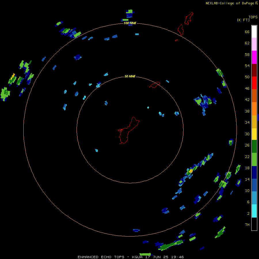Click the white swatch in the tops legend
This screenshot has width=259, height=259.
point(254,32)
